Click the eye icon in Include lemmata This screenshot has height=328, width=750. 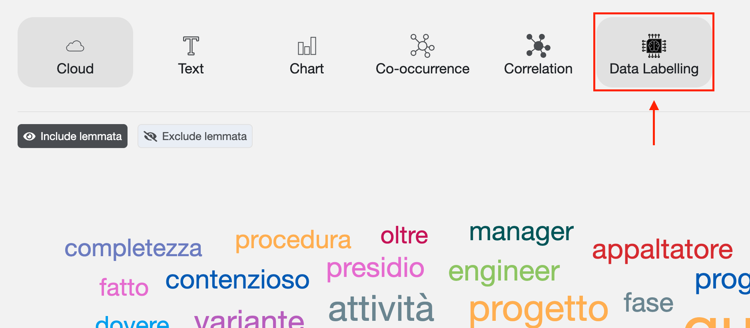[30, 136]
